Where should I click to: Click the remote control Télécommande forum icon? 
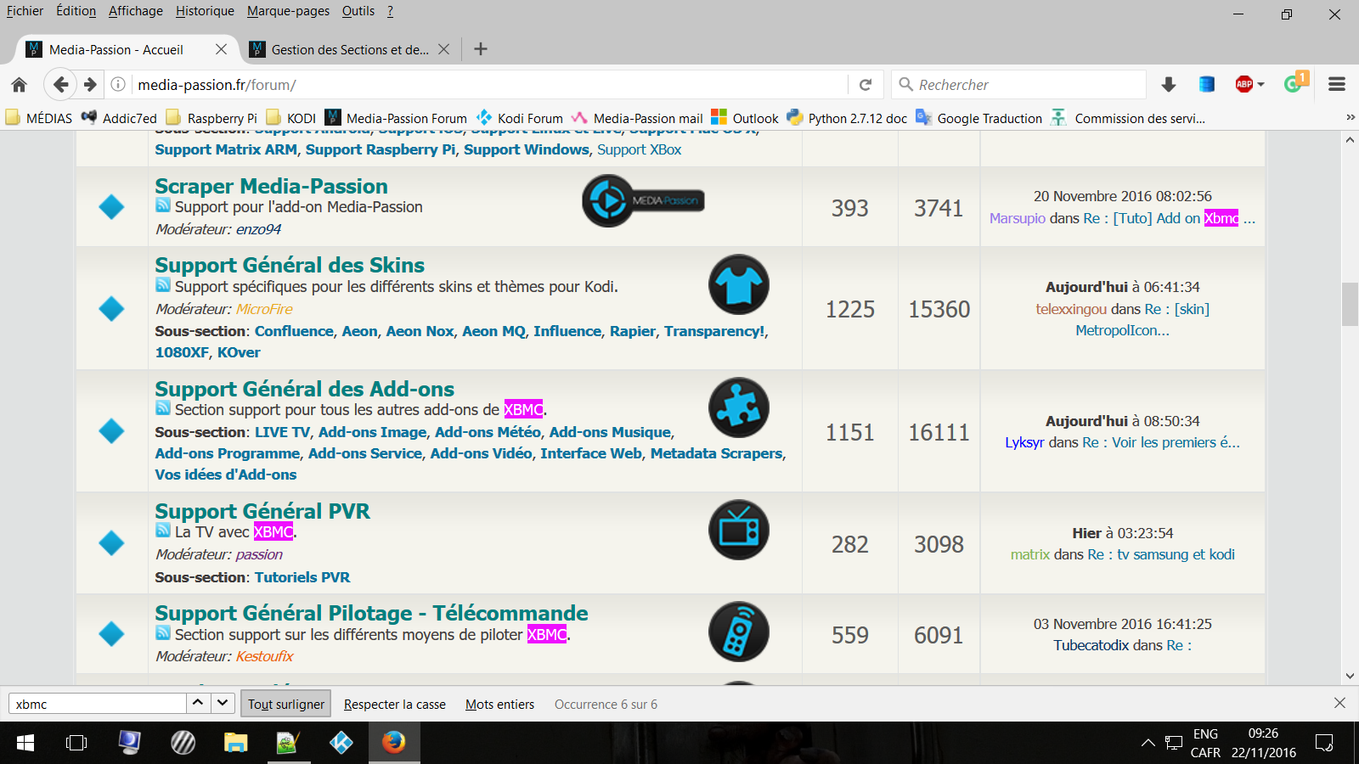click(739, 632)
